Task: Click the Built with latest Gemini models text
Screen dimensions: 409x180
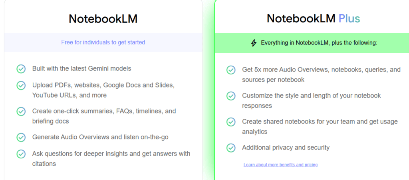Action: [81, 68]
